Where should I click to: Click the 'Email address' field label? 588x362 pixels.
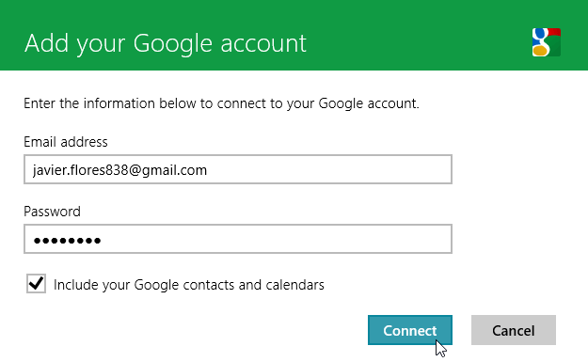pos(66,142)
